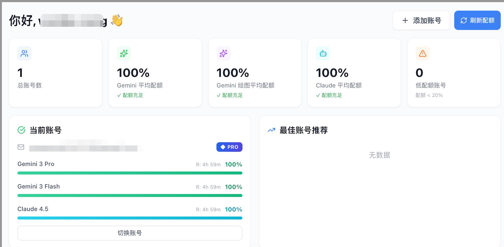The width and height of the screenshot is (504, 247).
Task: Click the waving hand emoji in greeting
Action: tap(117, 21)
